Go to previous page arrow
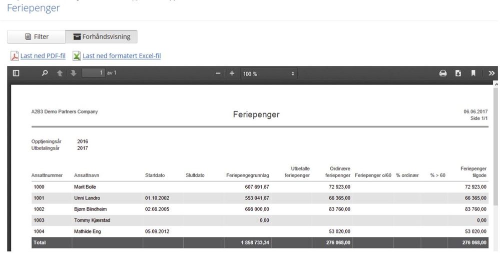 (x=60, y=73)
